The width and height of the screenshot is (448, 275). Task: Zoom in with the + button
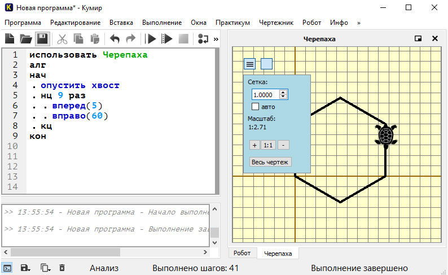click(x=254, y=145)
